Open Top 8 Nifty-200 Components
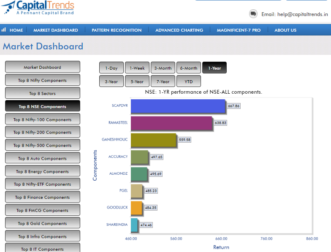This screenshot has height=252, width=331. pos(42,132)
